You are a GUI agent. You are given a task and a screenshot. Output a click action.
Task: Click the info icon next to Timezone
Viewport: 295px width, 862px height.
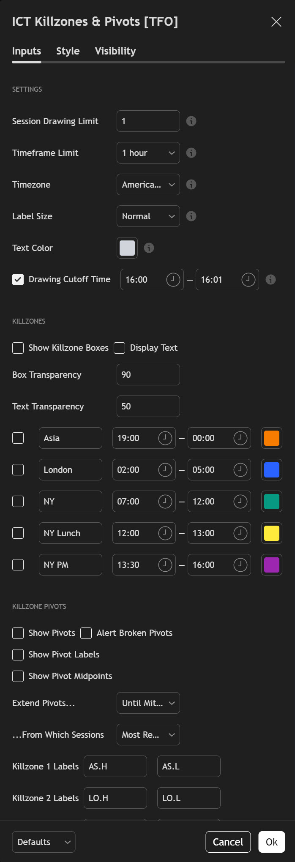pos(191,185)
